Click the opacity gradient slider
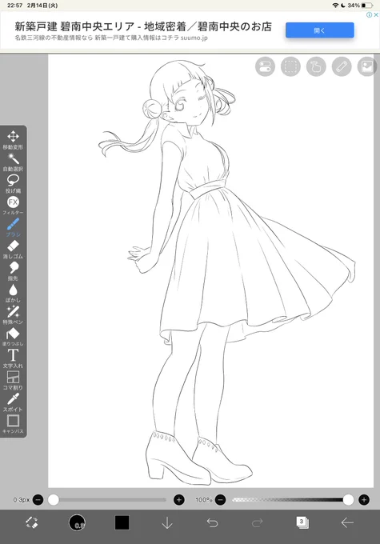The image size is (380, 544). point(291,500)
